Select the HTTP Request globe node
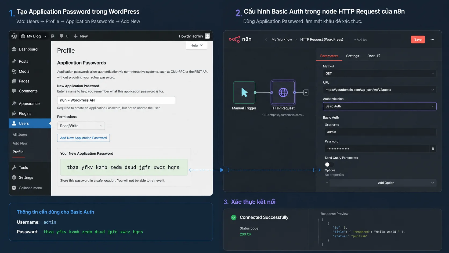This screenshot has height=253, width=449. pos(283,92)
